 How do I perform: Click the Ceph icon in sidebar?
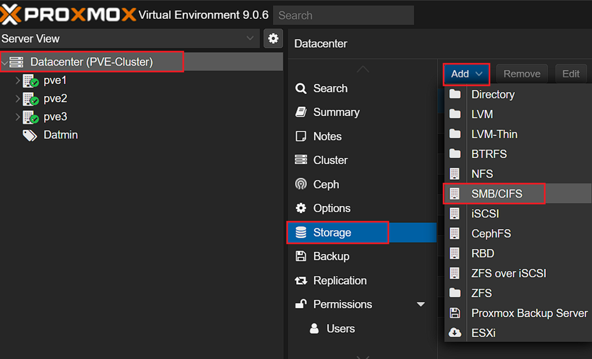coord(301,184)
